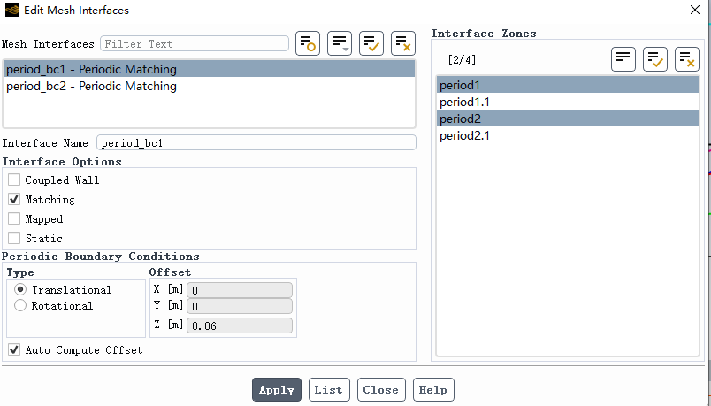
Task: Select all Interface Zones with checkmark icon
Action: pos(655,59)
